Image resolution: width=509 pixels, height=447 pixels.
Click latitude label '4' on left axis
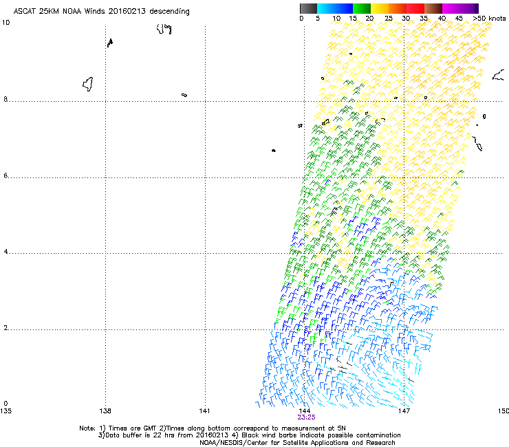tap(6, 251)
